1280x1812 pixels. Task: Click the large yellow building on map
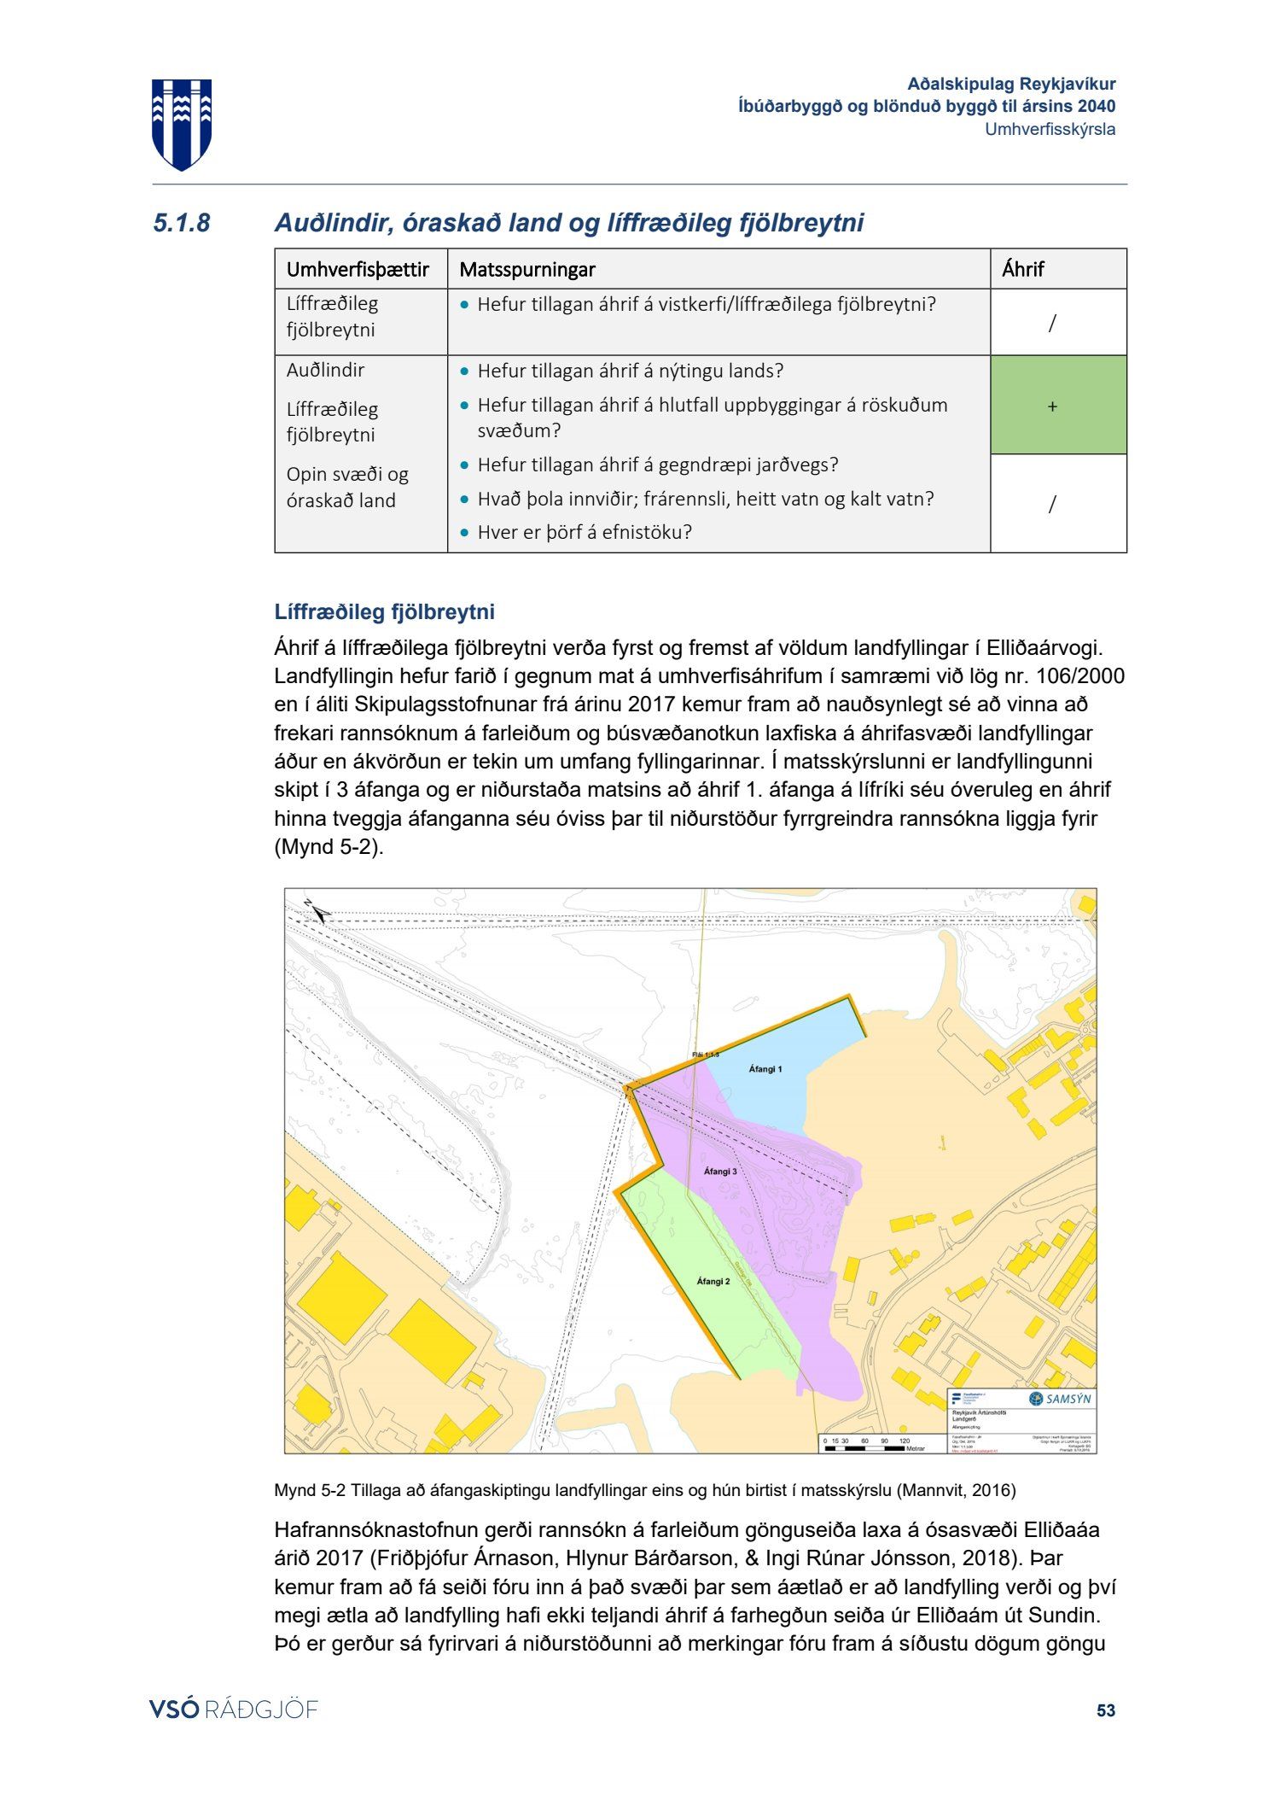tap(341, 1296)
